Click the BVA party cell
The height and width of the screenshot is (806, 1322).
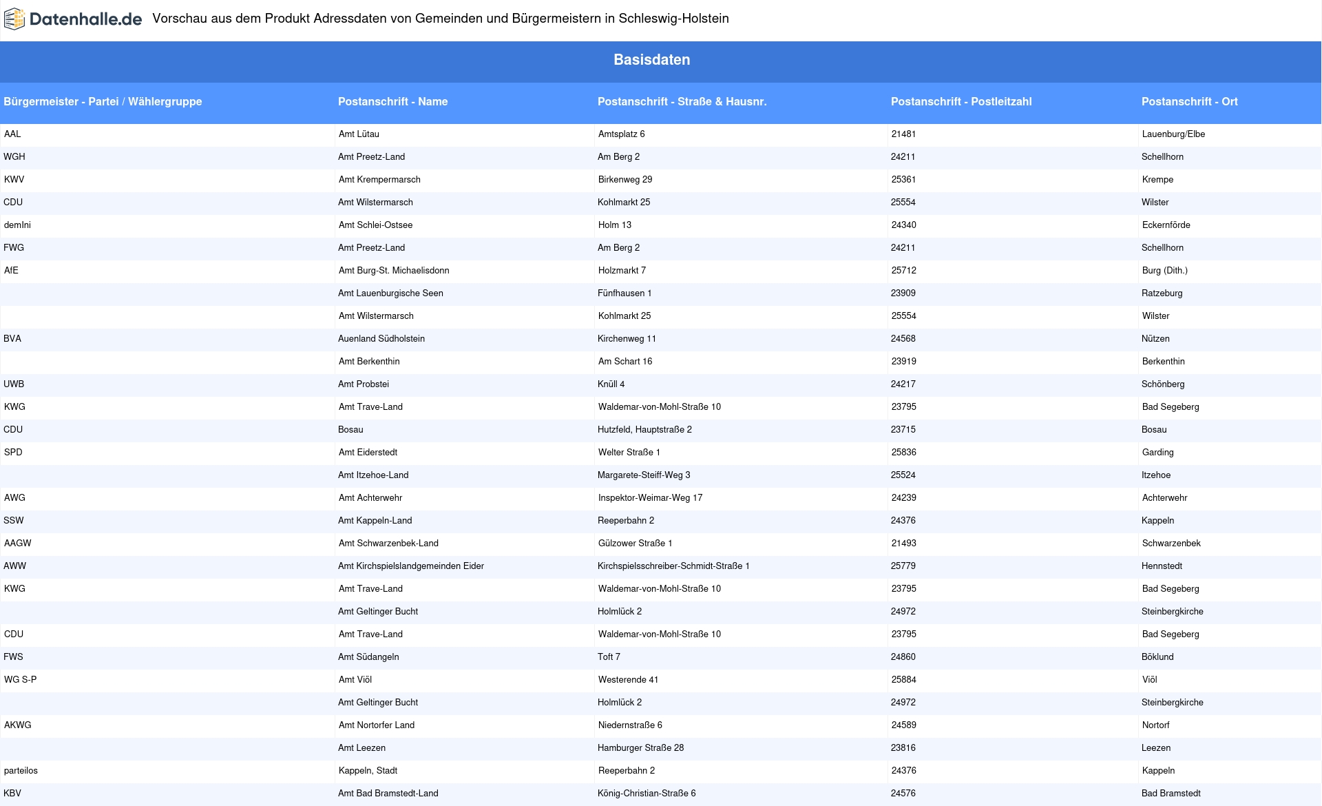[x=12, y=339]
